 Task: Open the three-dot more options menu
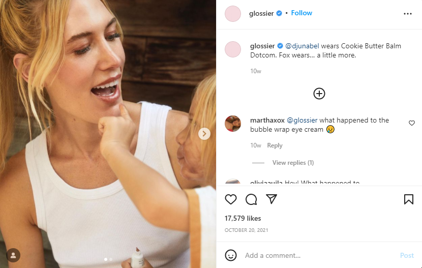[407, 14]
